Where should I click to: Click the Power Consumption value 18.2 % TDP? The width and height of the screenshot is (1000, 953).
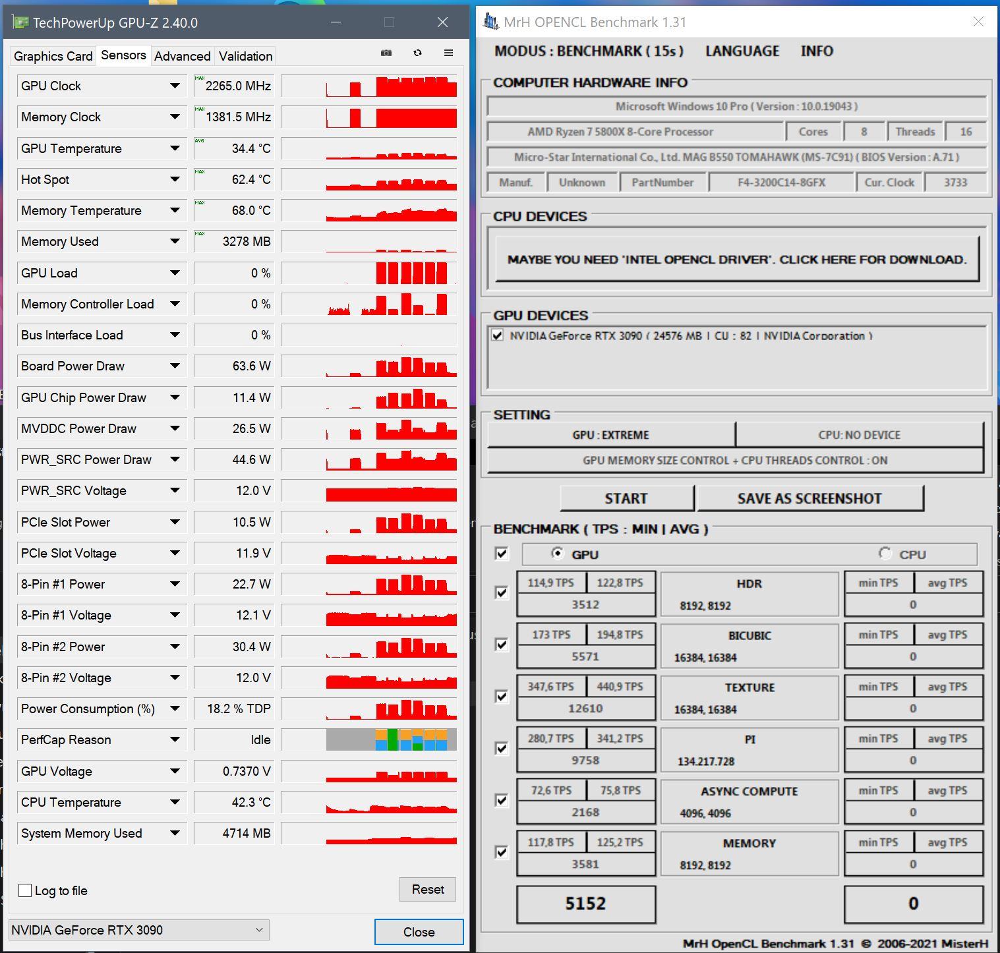pyautogui.click(x=233, y=708)
